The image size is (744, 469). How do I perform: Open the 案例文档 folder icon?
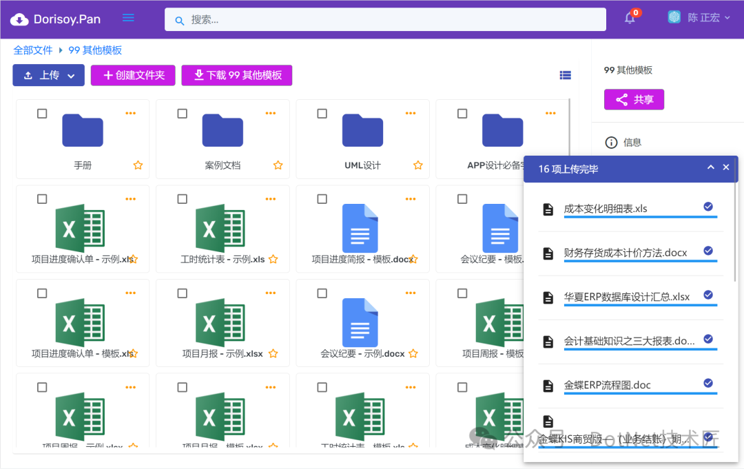[223, 130]
